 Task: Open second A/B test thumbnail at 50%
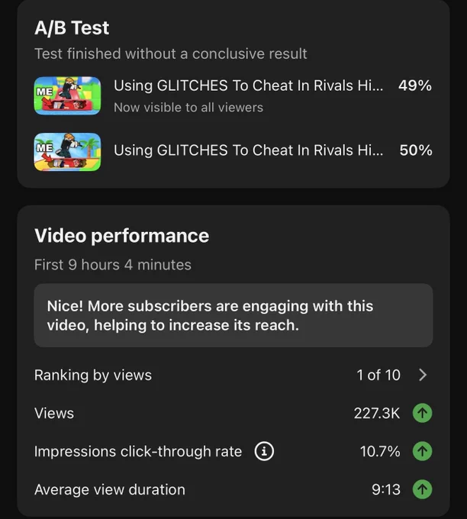(x=67, y=152)
